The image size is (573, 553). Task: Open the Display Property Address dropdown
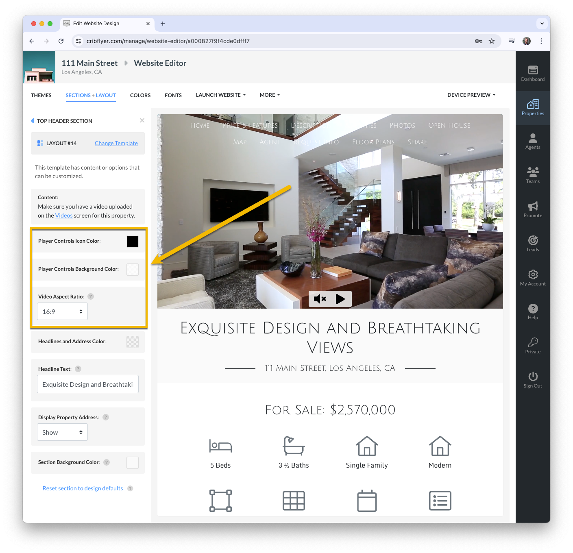coord(62,432)
